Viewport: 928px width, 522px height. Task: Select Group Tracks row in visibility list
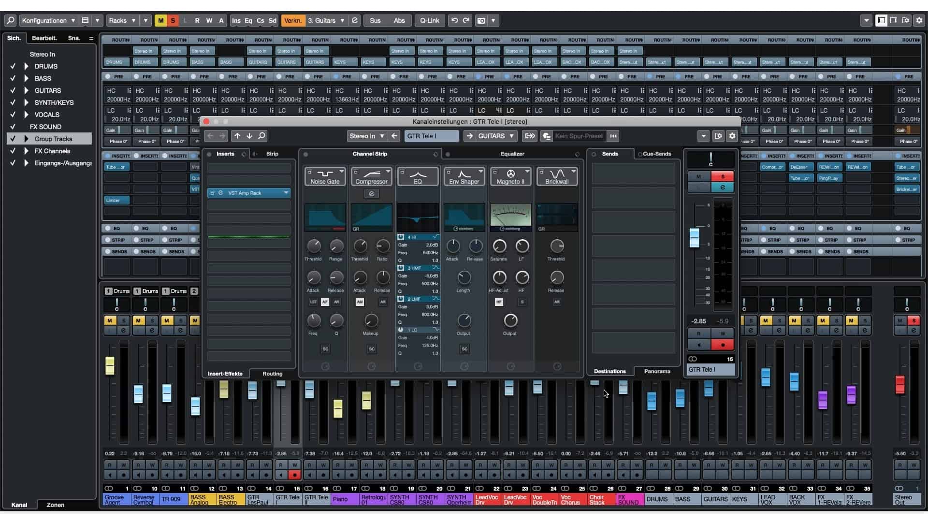[49, 139]
